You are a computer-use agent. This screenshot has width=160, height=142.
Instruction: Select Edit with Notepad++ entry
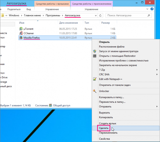(110, 79)
